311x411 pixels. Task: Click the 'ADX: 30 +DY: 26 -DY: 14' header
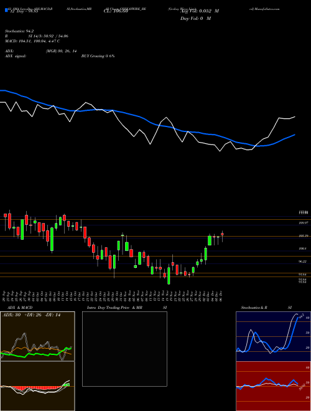coord(32,315)
